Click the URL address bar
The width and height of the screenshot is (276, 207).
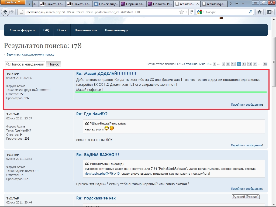(x=100, y=12)
